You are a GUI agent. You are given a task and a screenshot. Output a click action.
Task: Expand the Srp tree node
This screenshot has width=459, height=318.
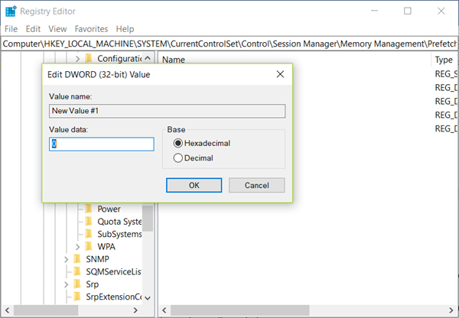pyautogui.click(x=66, y=284)
